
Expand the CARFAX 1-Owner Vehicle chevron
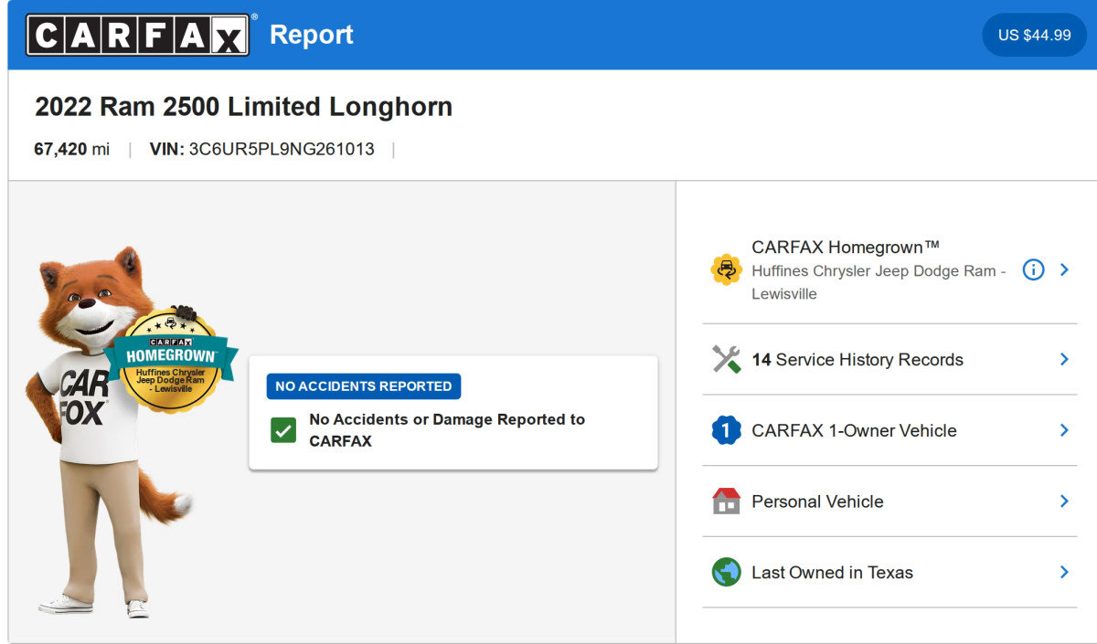tap(1064, 430)
